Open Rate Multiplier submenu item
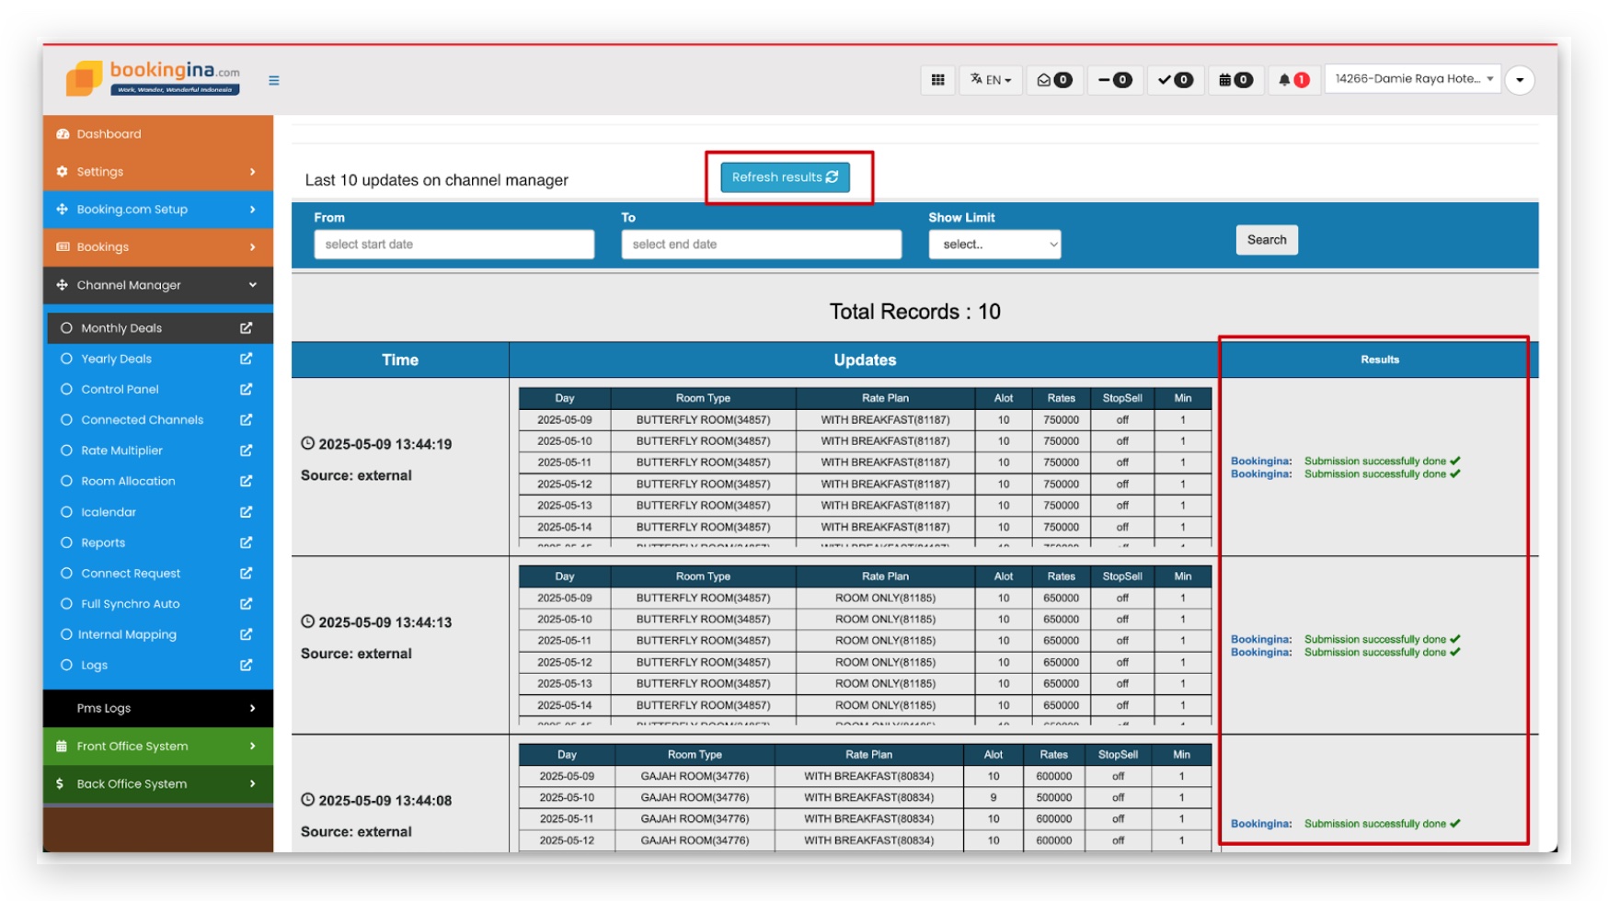1608x901 pixels. (x=121, y=450)
